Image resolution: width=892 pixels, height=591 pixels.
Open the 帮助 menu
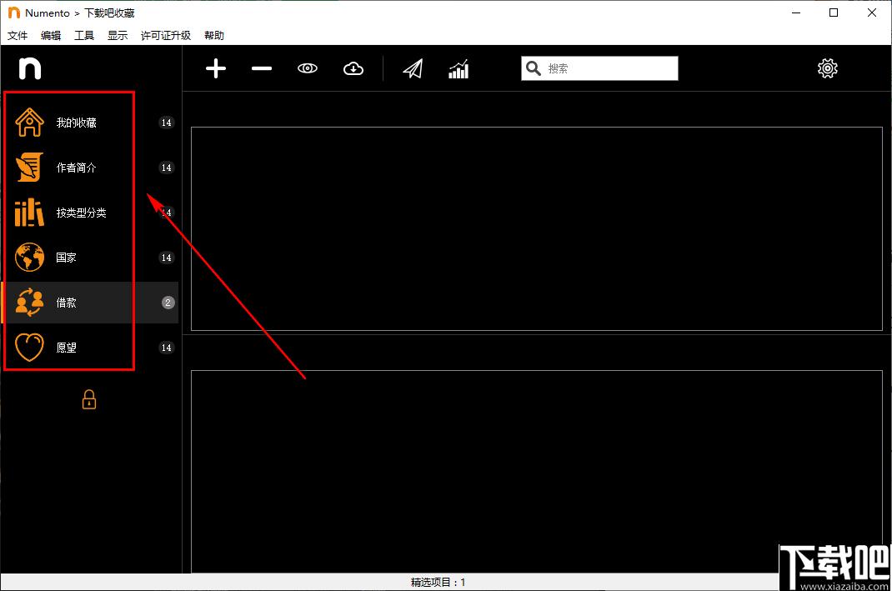(x=214, y=35)
